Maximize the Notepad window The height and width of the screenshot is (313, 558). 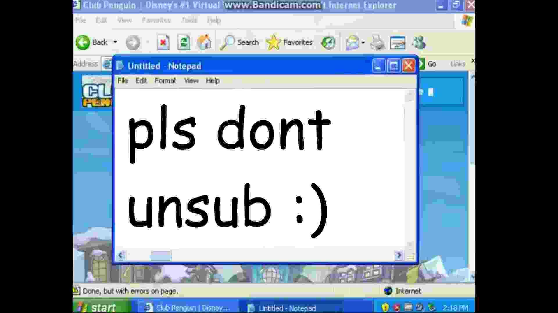(x=394, y=66)
